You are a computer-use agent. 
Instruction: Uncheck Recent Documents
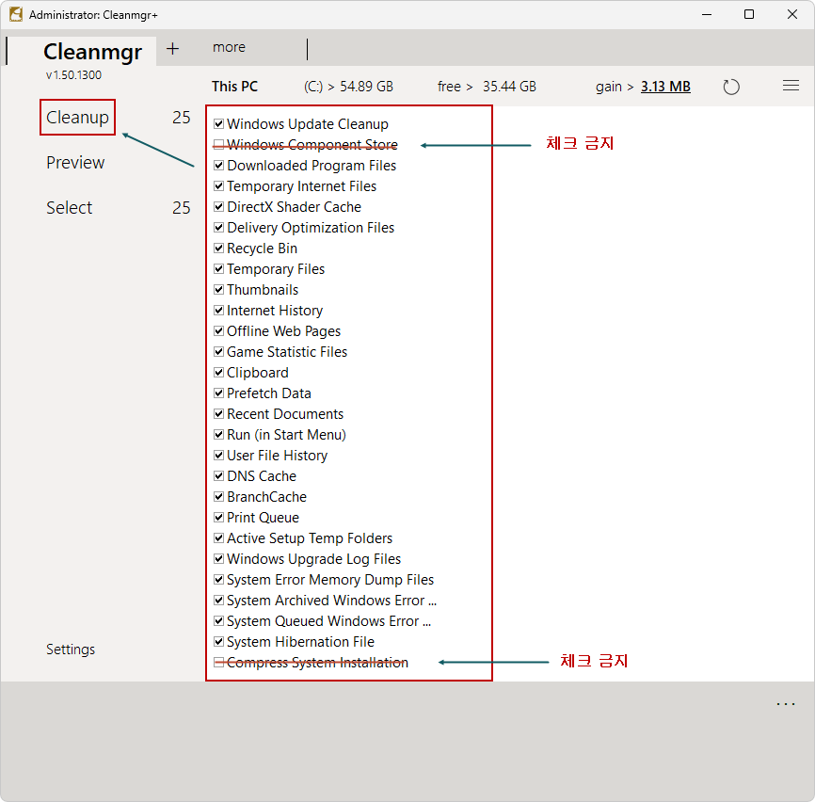tap(219, 414)
